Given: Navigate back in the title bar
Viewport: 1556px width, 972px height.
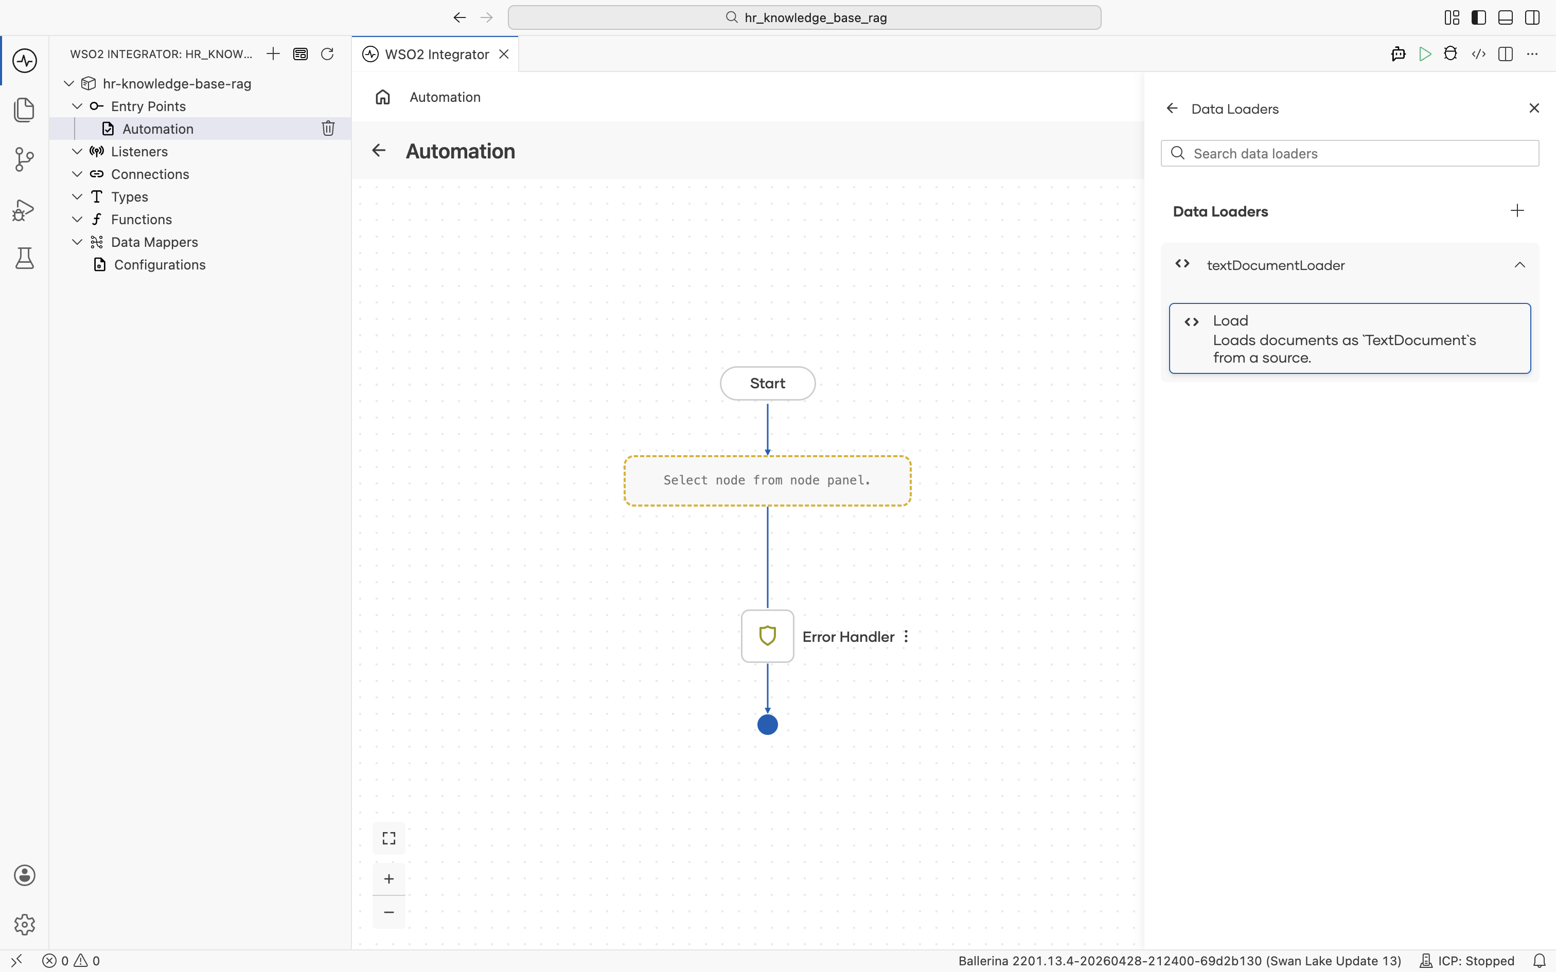Looking at the screenshot, I should 459,17.
